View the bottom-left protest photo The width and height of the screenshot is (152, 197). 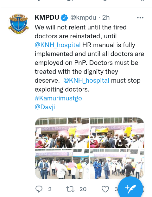(x=62, y=164)
